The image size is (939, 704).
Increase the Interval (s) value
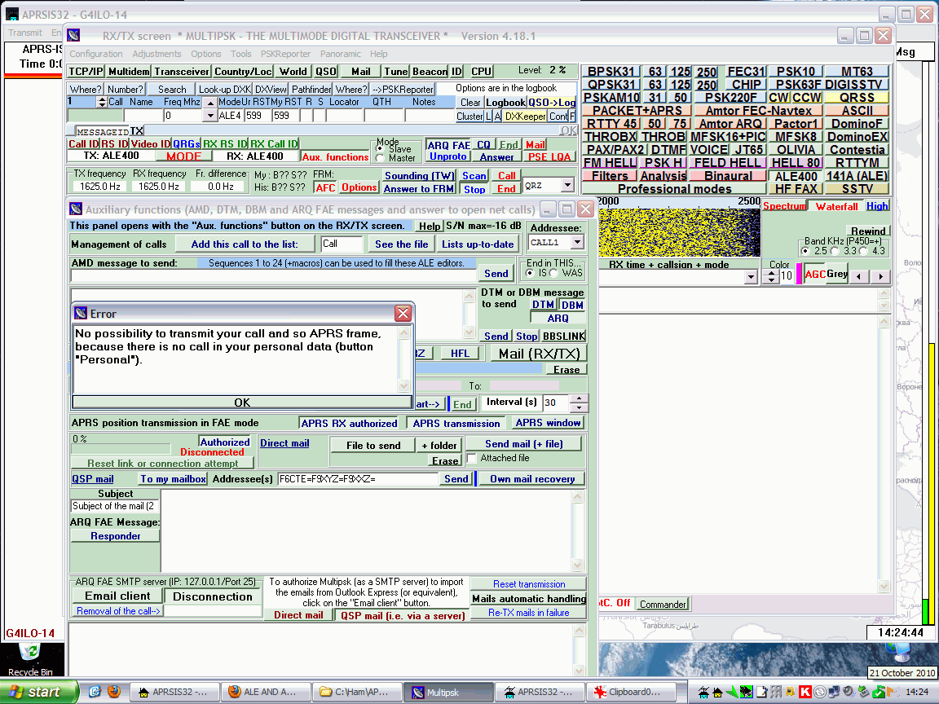click(579, 398)
